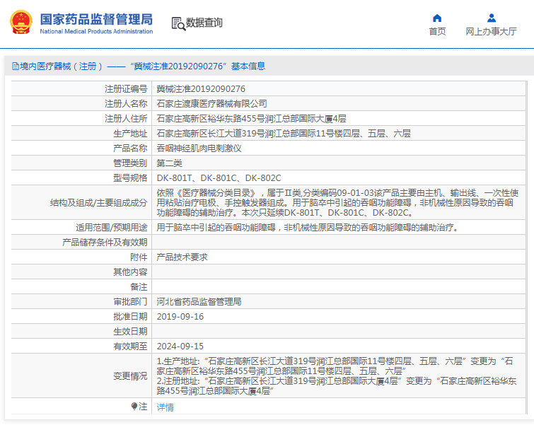Click product name 吞咽神经肌肉电刺激仪

(x=199, y=149)
